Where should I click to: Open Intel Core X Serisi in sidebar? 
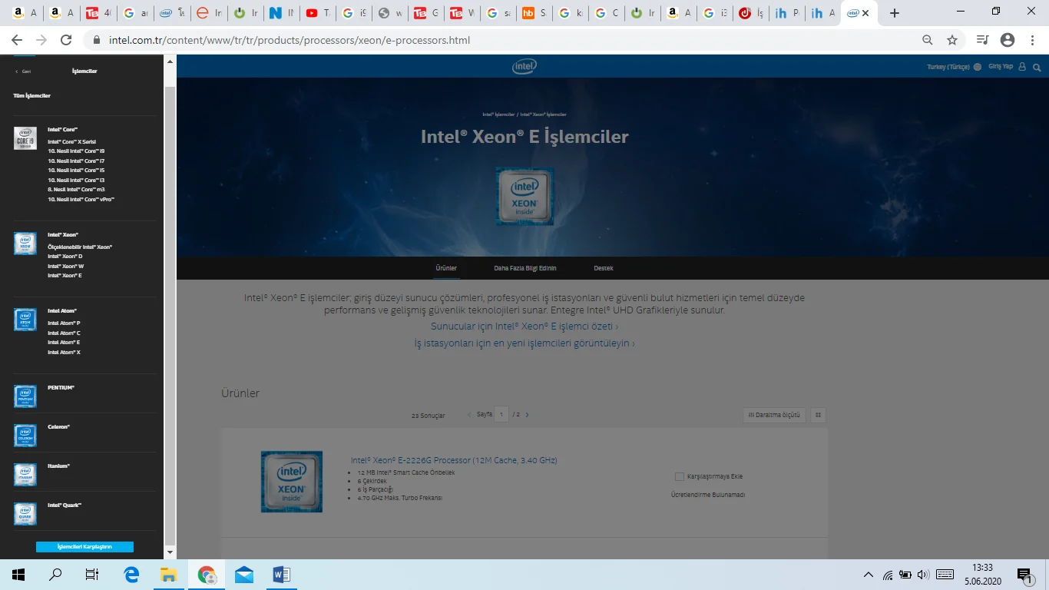click(71, 141)
